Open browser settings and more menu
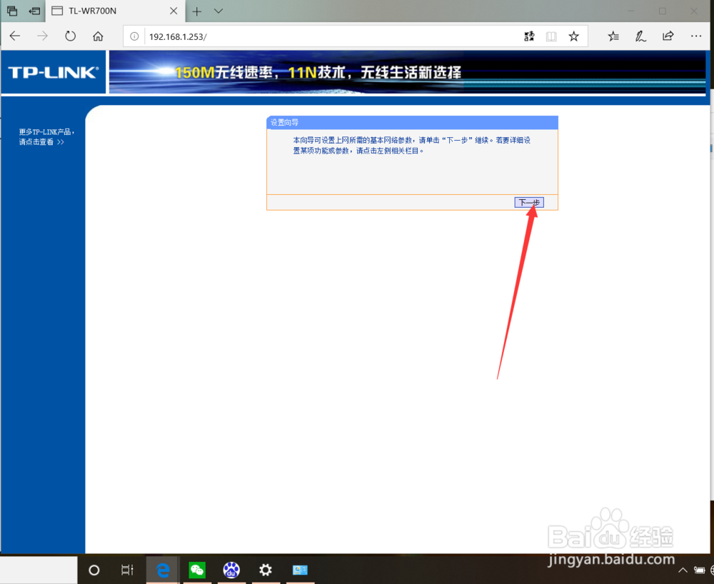Image resolution: width=714 pixels, height=584 pixels. [x=695, y=36]
